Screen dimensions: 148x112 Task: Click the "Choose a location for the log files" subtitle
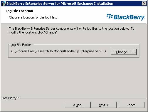(33, 17)
